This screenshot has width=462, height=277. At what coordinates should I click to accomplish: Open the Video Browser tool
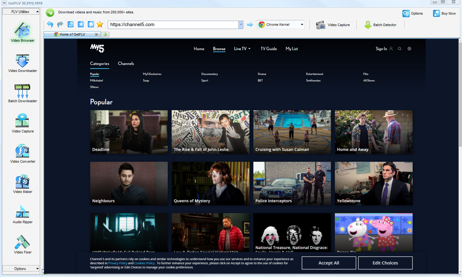pyautogui.click(x=23, y=32)
